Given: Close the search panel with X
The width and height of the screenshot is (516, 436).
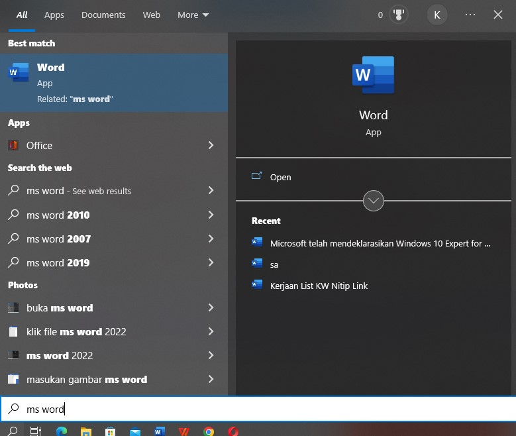Looking at the screenshot, I should click(498, 15).
